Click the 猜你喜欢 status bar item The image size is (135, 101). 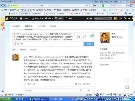point(20,95)
